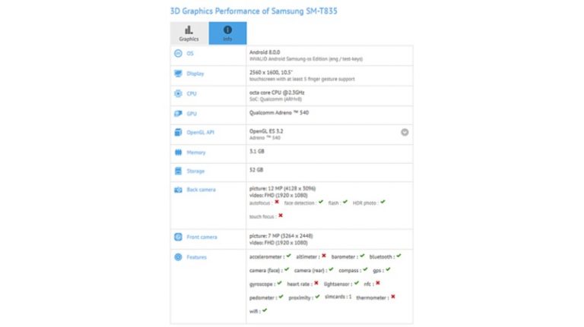
Task: Click the Back camera icon
Action: tap(178, 189)
